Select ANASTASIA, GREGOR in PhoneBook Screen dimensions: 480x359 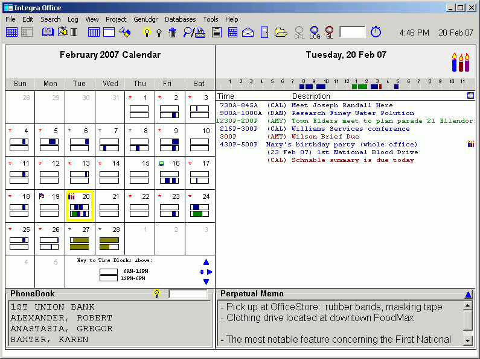click(x=61, y=328)
